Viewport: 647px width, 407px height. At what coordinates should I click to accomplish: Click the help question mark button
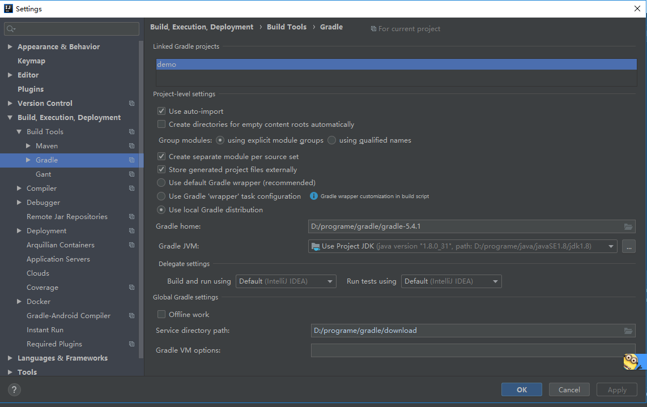coord(14,389)
